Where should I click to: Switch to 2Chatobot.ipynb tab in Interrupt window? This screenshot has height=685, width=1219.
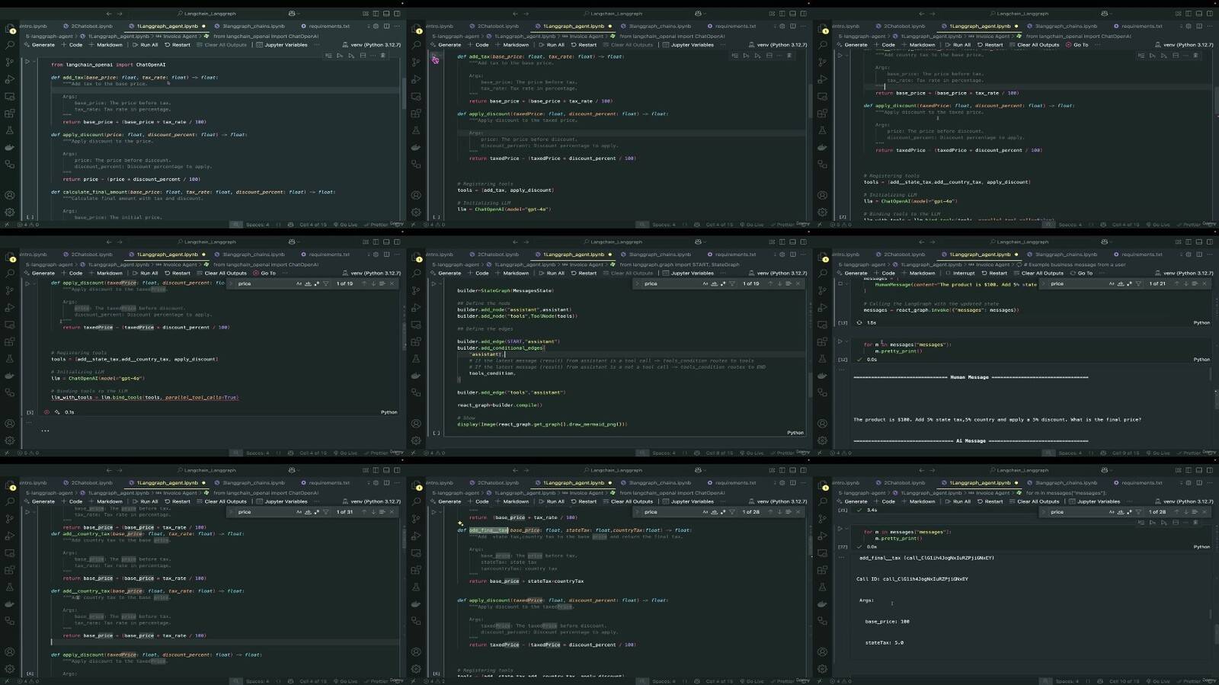(904, 254)
